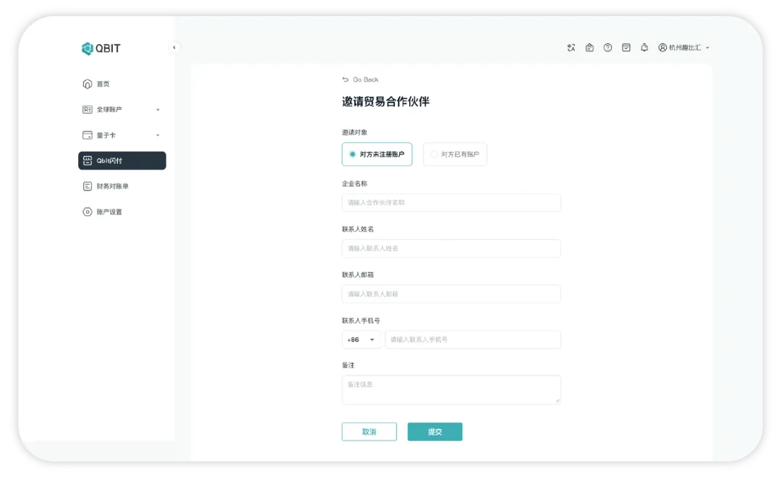The width and height of the screenshot is (781, 478).
Task: Open notifications bell
Action: point(644,48)
